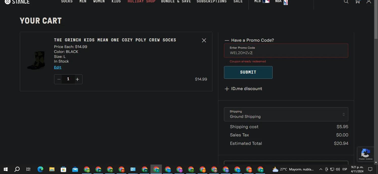
Task: Click the Enter Promo Code field
Action: (x=286, y=51)
